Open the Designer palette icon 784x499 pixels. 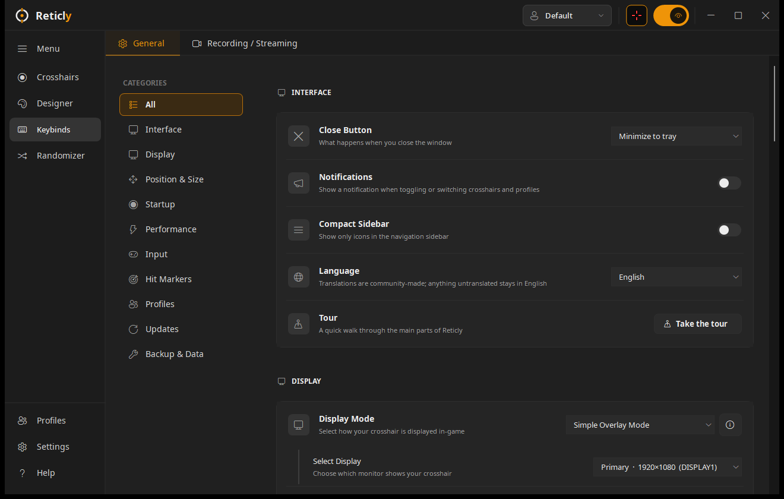(22, 103)
